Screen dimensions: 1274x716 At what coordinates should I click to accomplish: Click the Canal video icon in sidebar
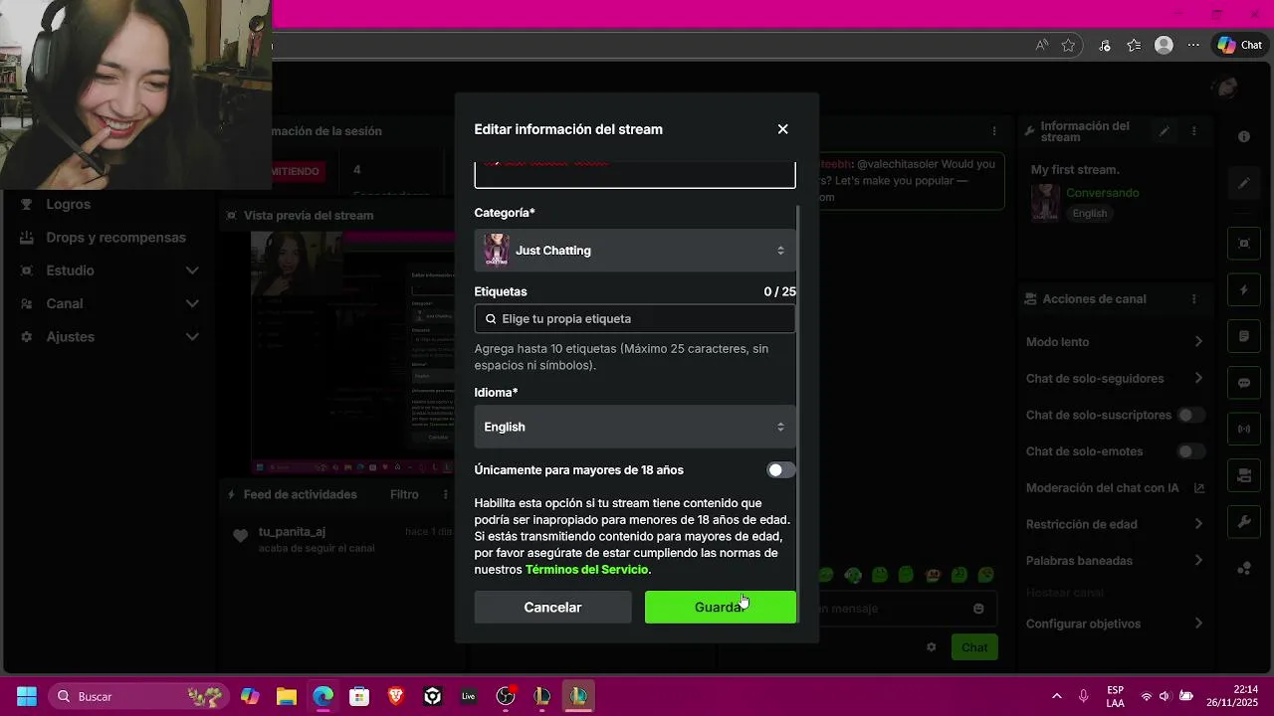tap(27, 303)
